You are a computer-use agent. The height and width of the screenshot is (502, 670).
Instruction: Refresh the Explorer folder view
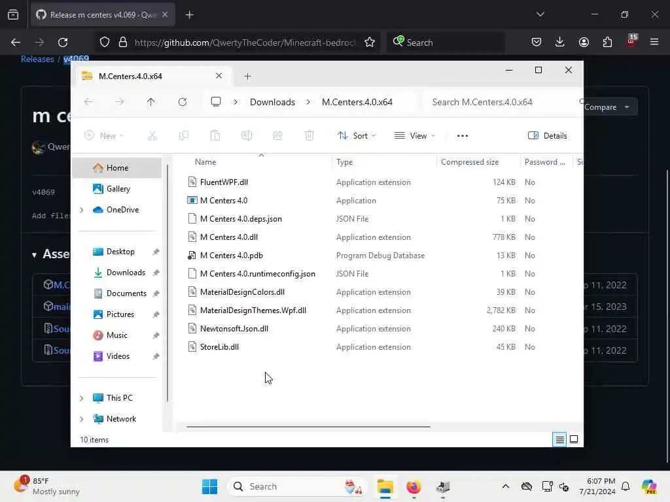tap(183, 102)
